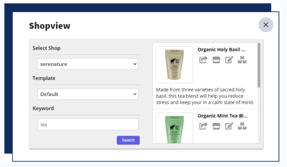
Task: Click the Template label
Action: pos(44,78)
